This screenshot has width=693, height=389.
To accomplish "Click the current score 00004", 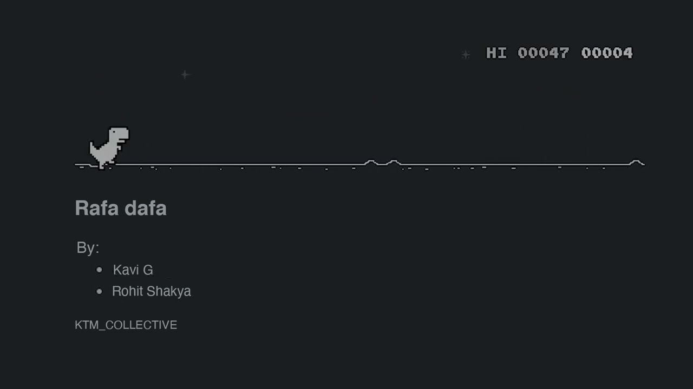I will pyautogui.click(x=607, y=53).
